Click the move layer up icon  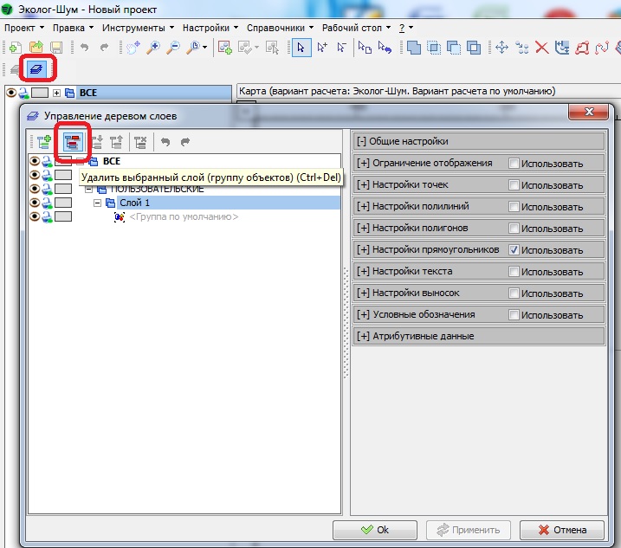click(x=115, y=142)
